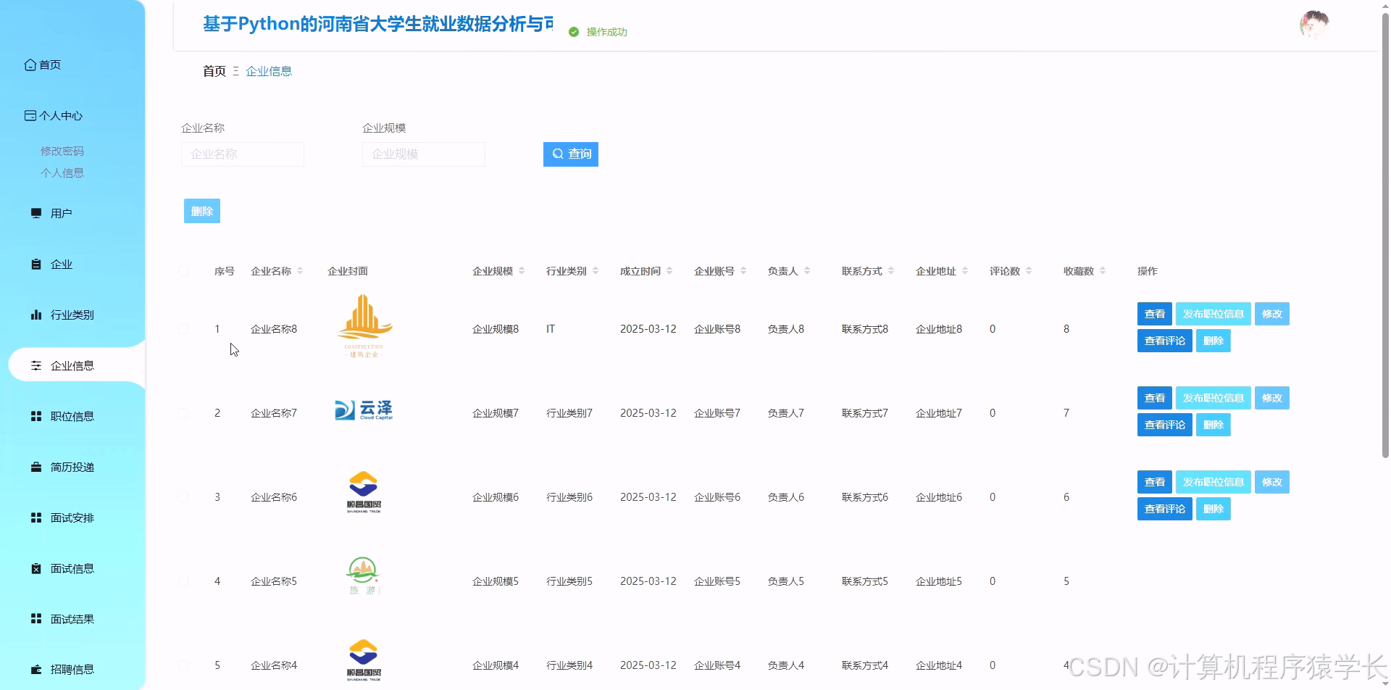Check the row checkbox for 企业名称6
This screenshot has width=1391, height=690.
[183, 496]
